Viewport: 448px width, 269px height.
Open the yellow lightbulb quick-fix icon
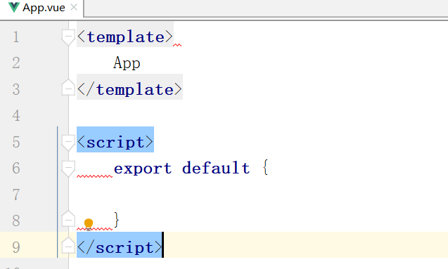point(89,224)
